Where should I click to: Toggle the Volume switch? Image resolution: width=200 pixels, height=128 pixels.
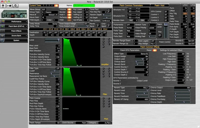click(x=69, y=9)
